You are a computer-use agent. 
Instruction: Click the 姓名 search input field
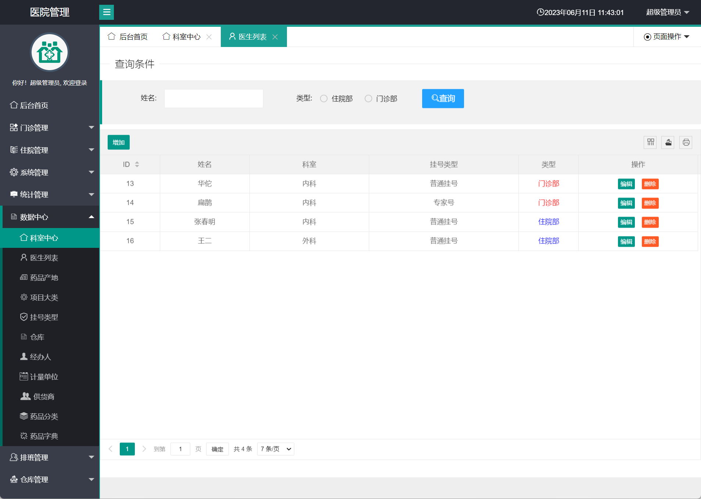coord(213,98)
